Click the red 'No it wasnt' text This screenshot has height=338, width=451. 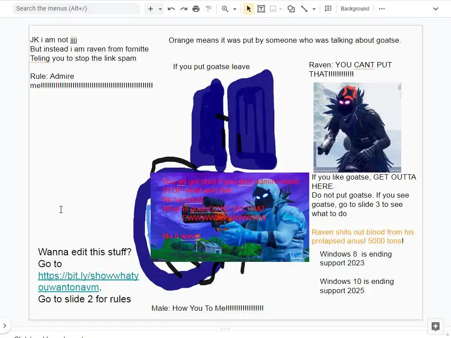point(181,236)
